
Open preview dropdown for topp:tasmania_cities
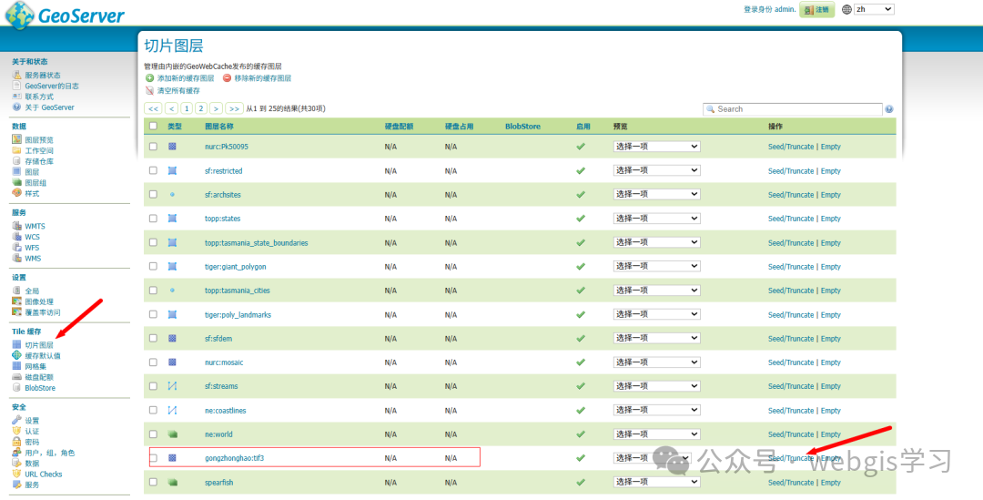[x=656, y=291]
